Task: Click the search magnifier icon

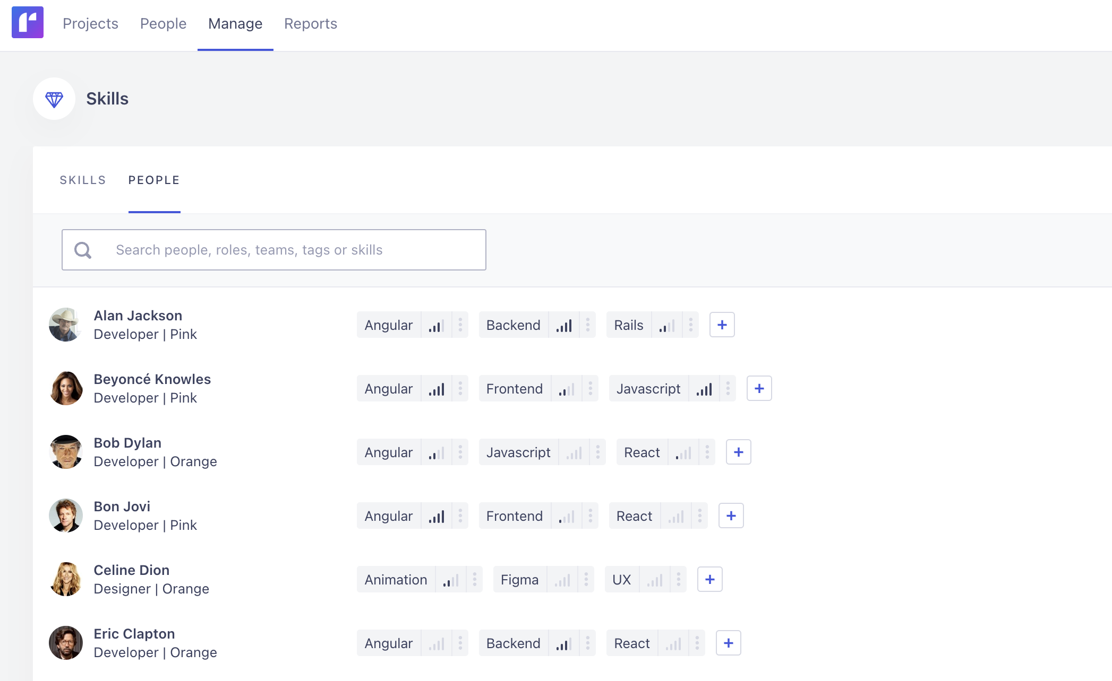Action: point(83,250)
